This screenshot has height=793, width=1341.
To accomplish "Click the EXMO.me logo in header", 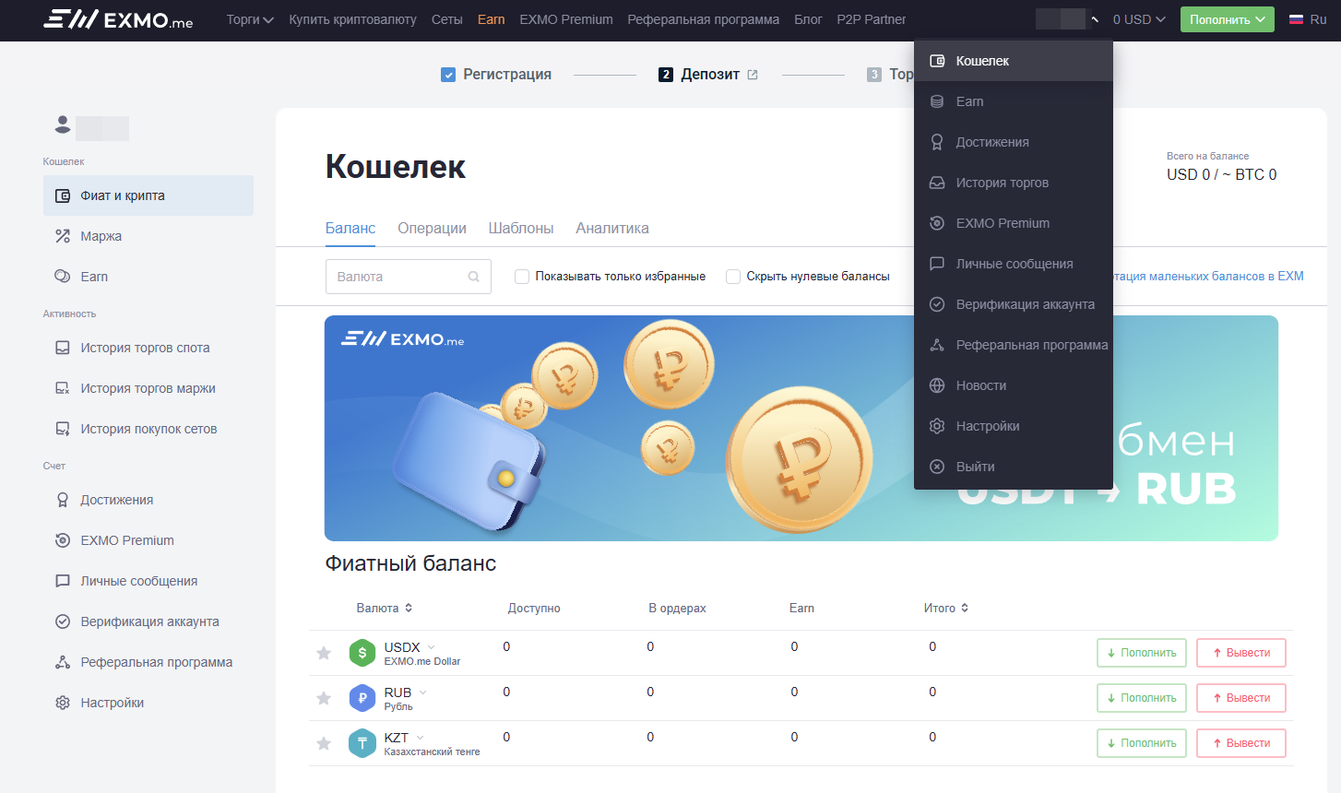I will [118, 19].
